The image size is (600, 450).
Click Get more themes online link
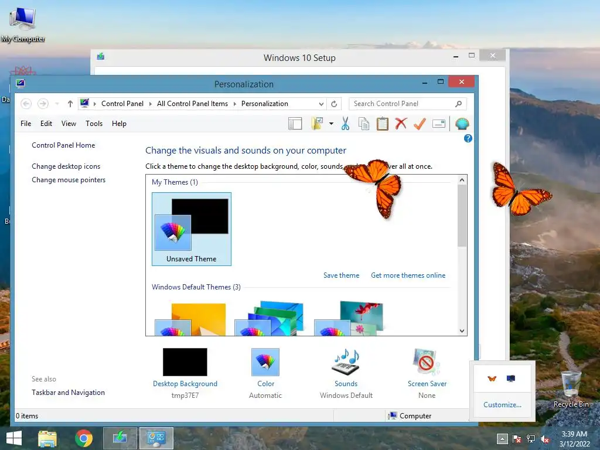[408, 275]
